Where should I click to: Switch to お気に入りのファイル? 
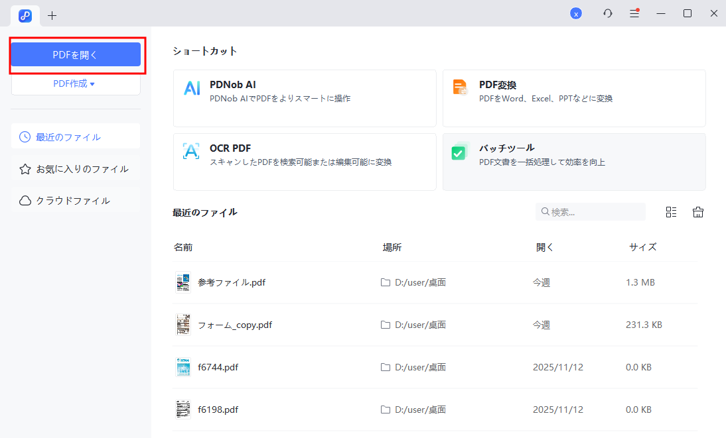(x=75, y=168)
